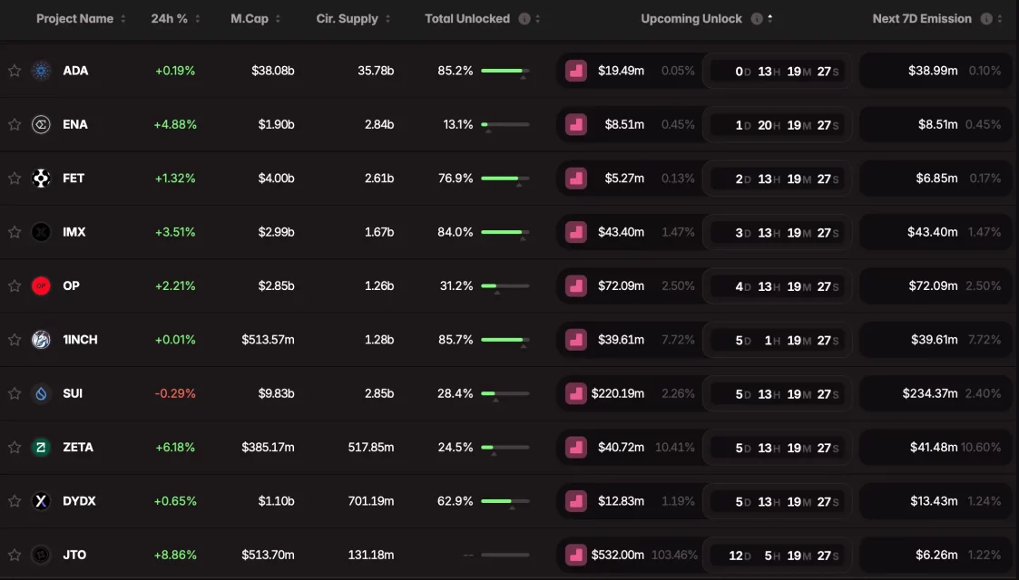
Task: Click the pink unlock icon for IMX
Action: point(575,232)
